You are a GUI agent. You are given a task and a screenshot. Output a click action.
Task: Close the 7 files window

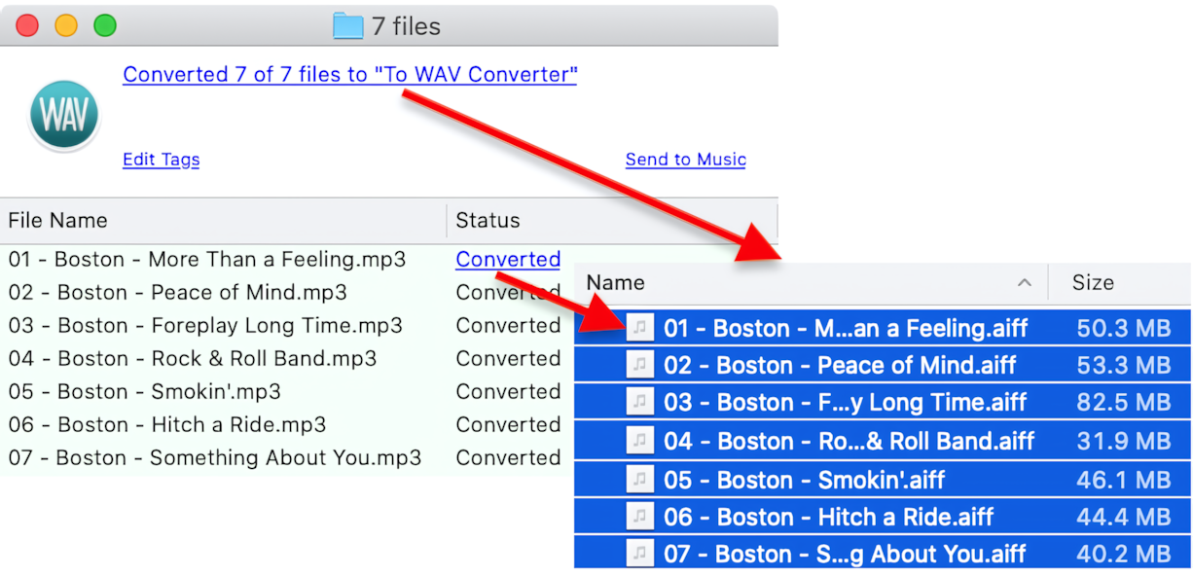point(27,25)
